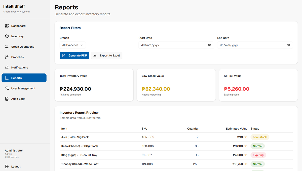
Task: Click the Dashboard grid icon in sidebar
Action: click(7, 26)
